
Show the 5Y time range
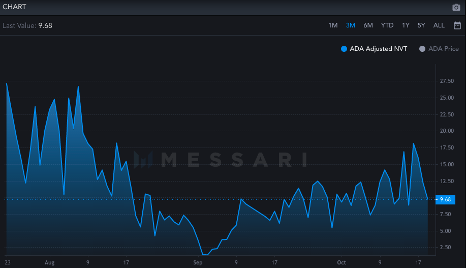pos(421,25)
